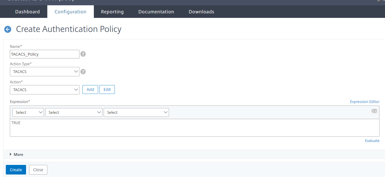Click the Expression* field label
Screen dimensions: 385x177
click(x=20, y=101)
